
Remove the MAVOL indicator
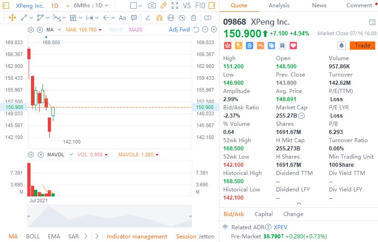[41, 154]
